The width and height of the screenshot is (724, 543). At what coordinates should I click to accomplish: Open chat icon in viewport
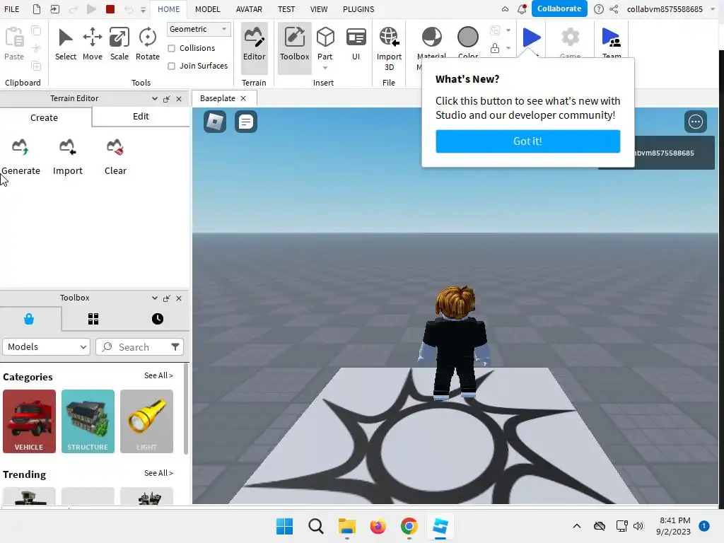coord(246,122)
